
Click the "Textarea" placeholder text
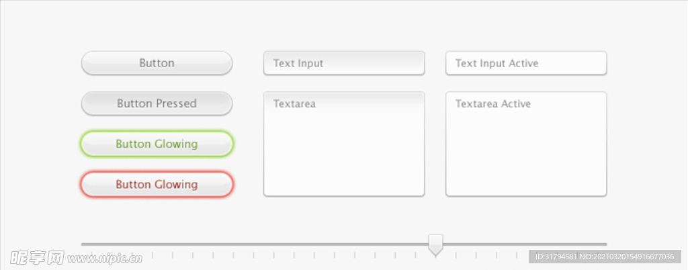tap(294, 104)
